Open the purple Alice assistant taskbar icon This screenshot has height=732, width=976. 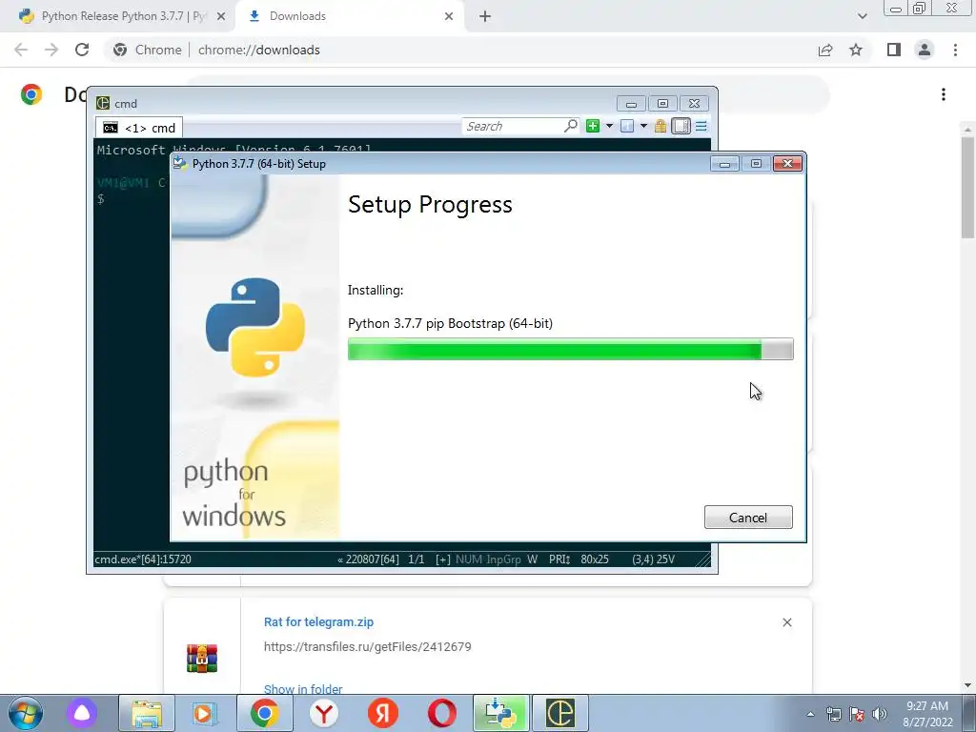[x=82, y=713]
